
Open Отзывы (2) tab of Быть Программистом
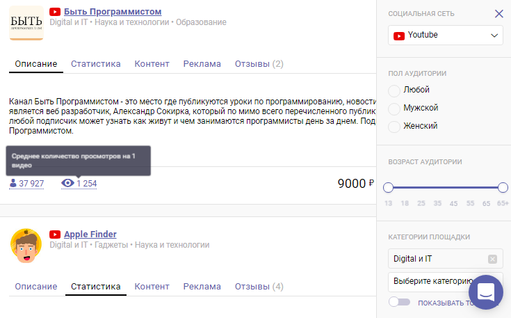tap(259, 64)
